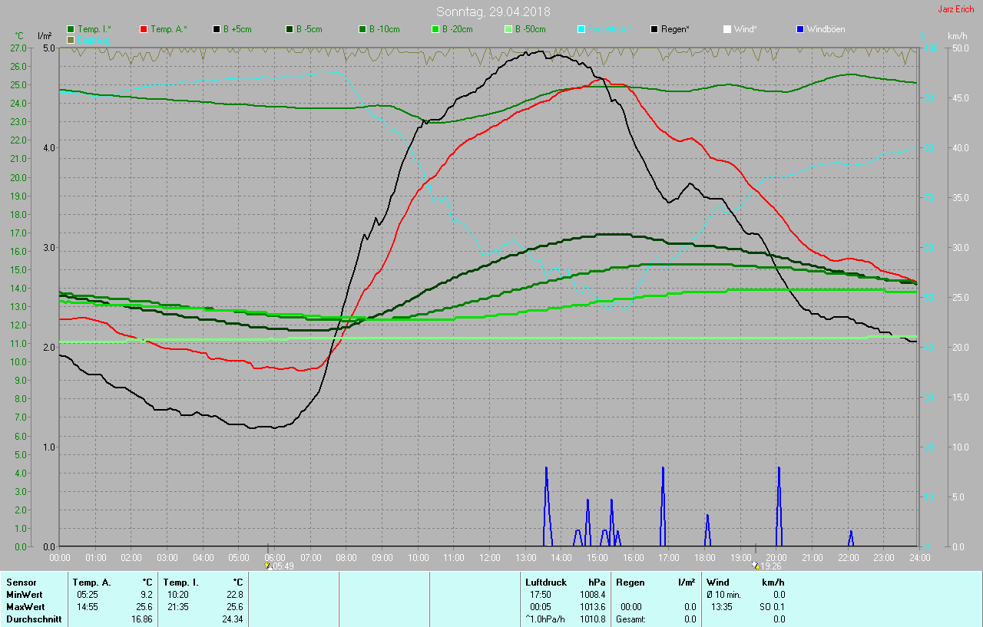The width and height of the screenshot is (983, 627).
Task: Select the B -50cm legend label
Action: coord(530,29)
